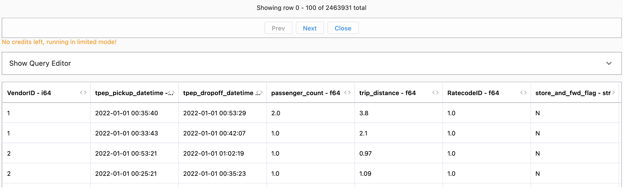The image size is (627, 192).
Task: Click expand arrows icon beside RatecodeID header
Action: [x=523, y=93]
